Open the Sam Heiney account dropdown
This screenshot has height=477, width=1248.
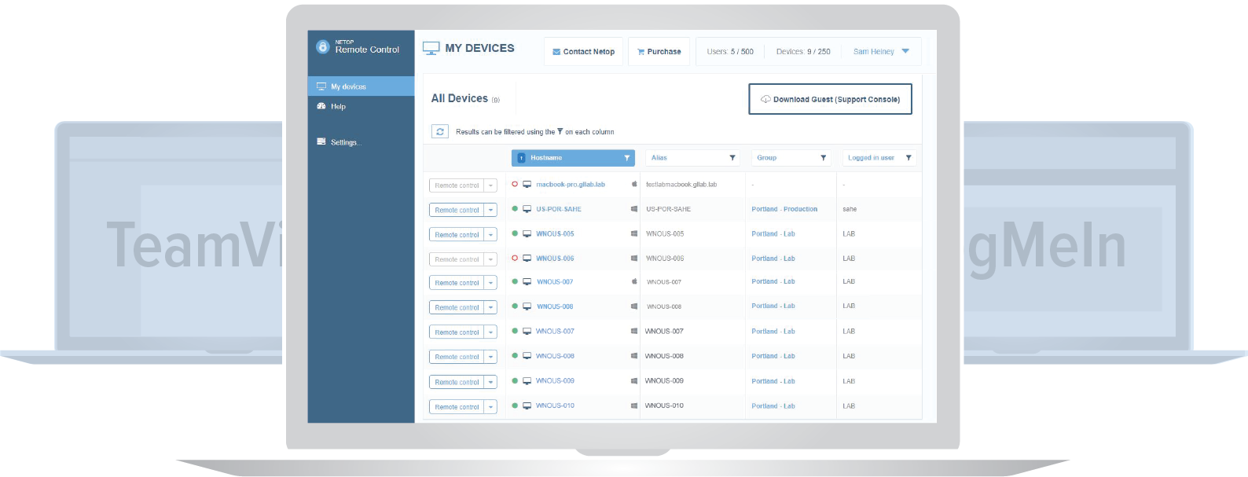881,51
